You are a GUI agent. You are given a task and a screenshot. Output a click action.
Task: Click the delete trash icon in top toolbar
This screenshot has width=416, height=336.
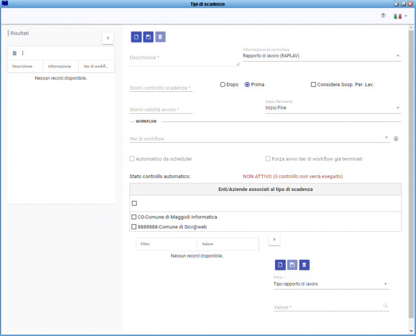(x=160, y=37)
